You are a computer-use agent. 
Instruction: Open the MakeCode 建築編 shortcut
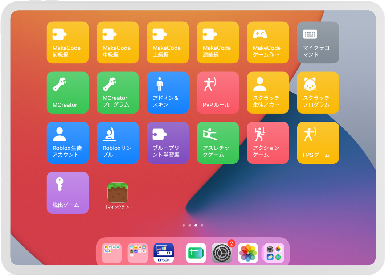point(218,42)
